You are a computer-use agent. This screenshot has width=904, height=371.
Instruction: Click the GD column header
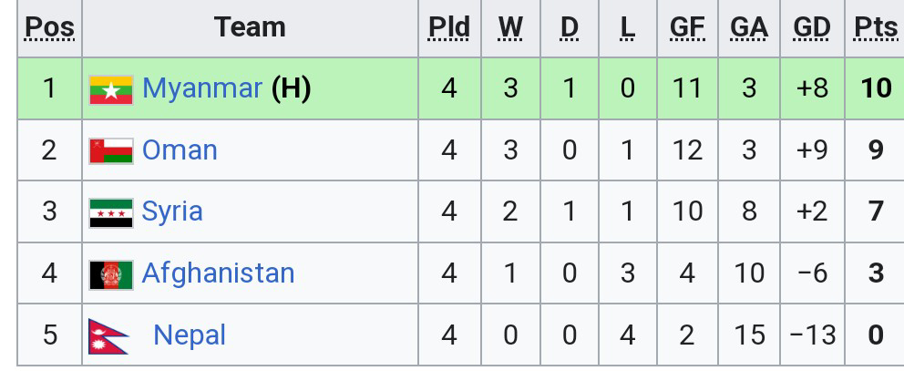(811, 28)
